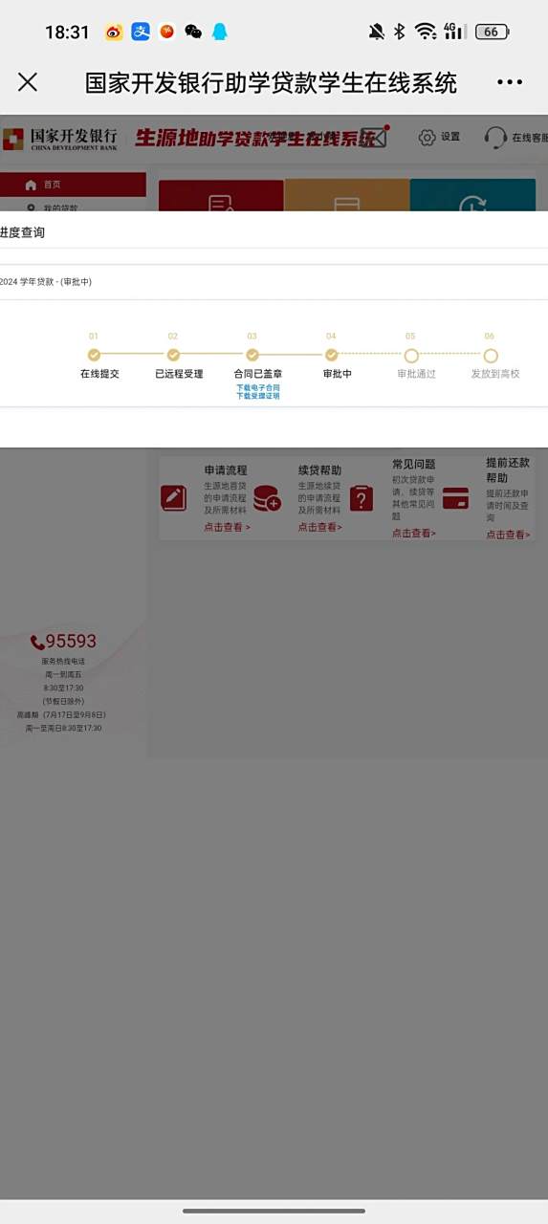This screenshot has width=548, height=1224.
Task: Open the three-dot more options menu
Action: (x=510, y=82)
